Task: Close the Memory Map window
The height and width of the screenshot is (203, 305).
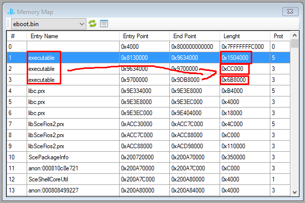Action: (x=290, y=12)
